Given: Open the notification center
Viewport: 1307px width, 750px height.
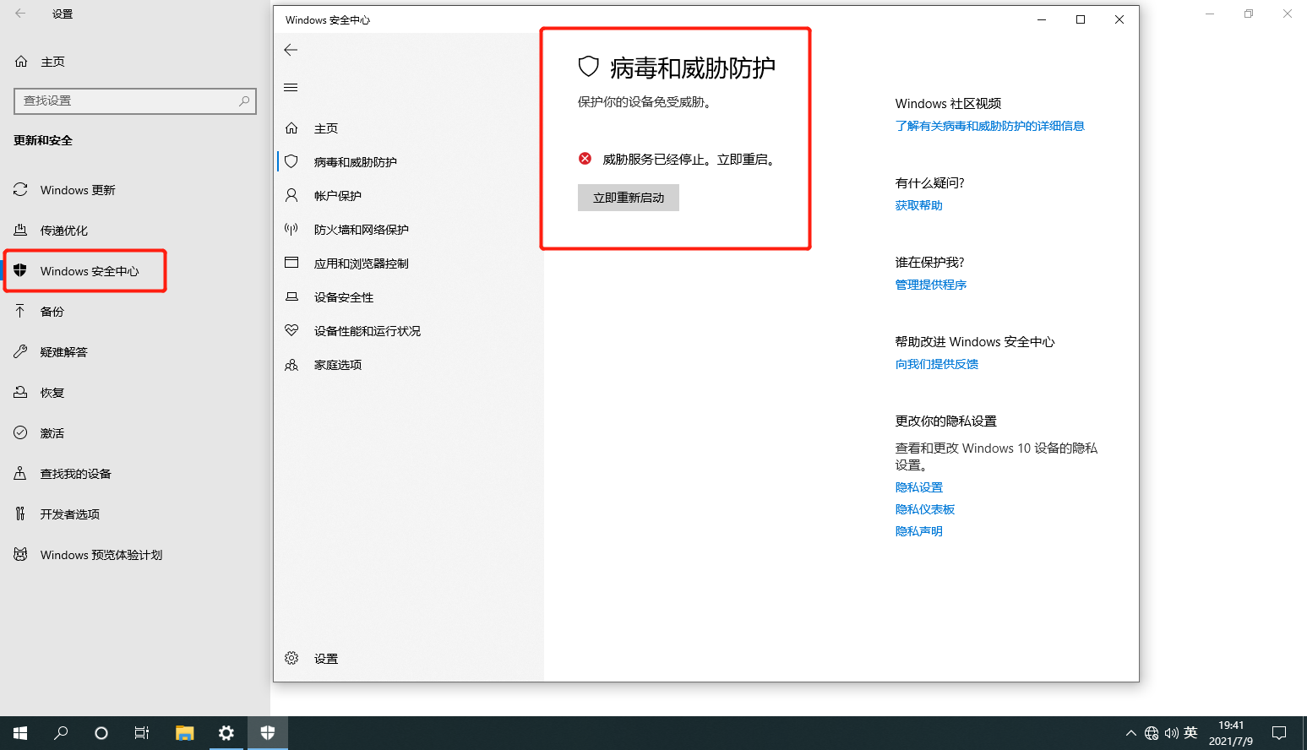Looking at the screenshot, I should (x=1279, y=733).
